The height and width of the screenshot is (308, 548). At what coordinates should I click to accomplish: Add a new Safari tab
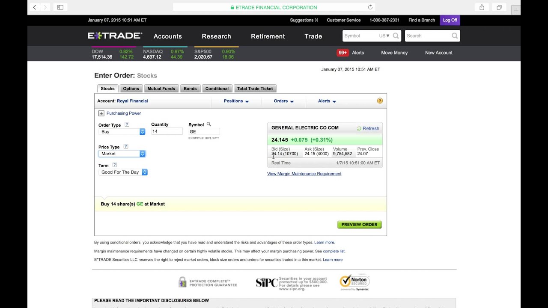[516, 10]
